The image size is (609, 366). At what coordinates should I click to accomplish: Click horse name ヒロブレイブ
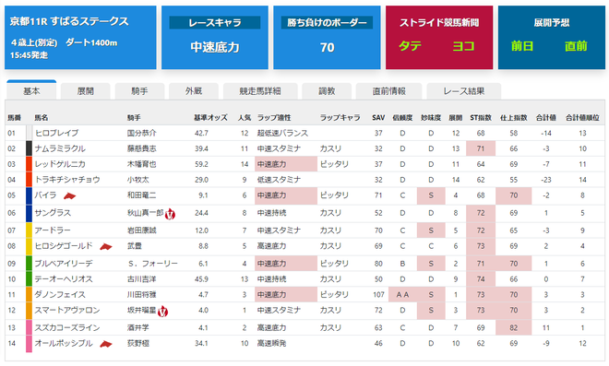(56, 133)
